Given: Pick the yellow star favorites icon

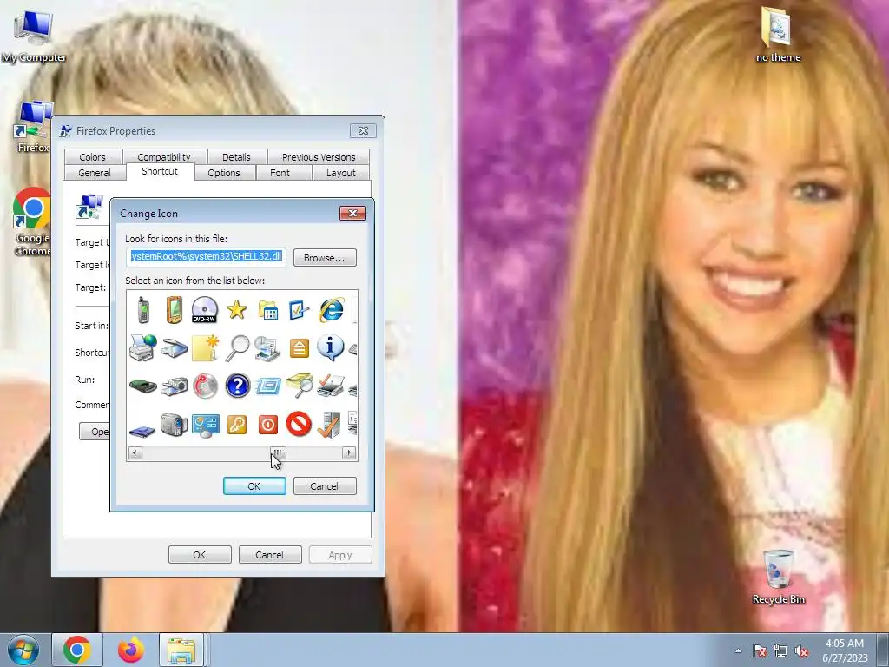Looking at the screenshot, I should (x=236, y=310).
